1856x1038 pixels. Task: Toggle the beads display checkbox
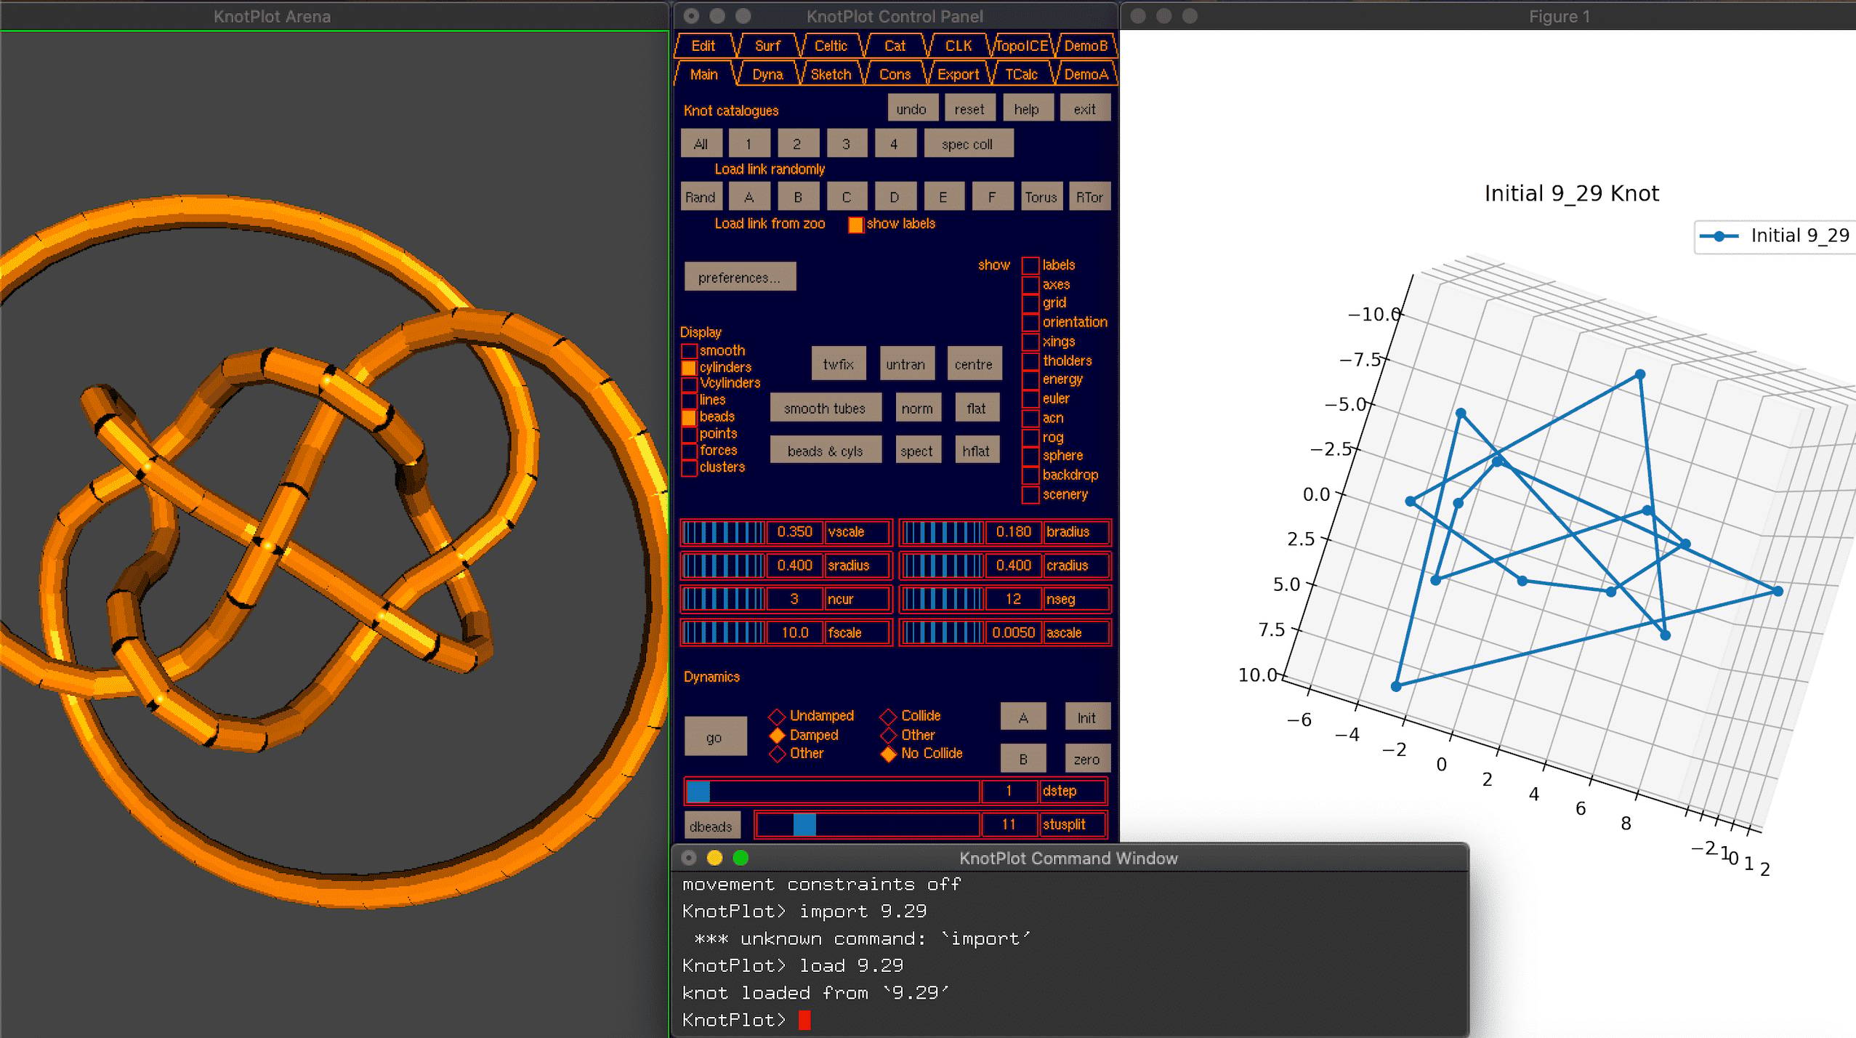pos(689,417)
